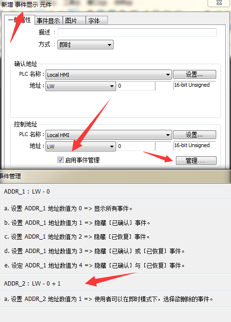Toggle the 启用事件管理 checkbox
This screenshot has height=322, width=231.
[x=60, y=160]
